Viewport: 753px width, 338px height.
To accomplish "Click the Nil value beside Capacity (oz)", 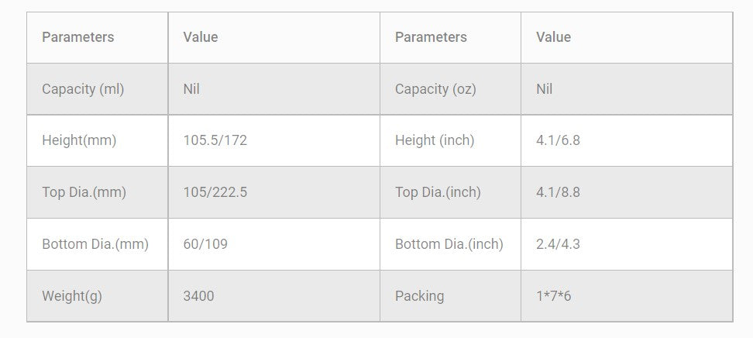I will click(x=544, y=89).
